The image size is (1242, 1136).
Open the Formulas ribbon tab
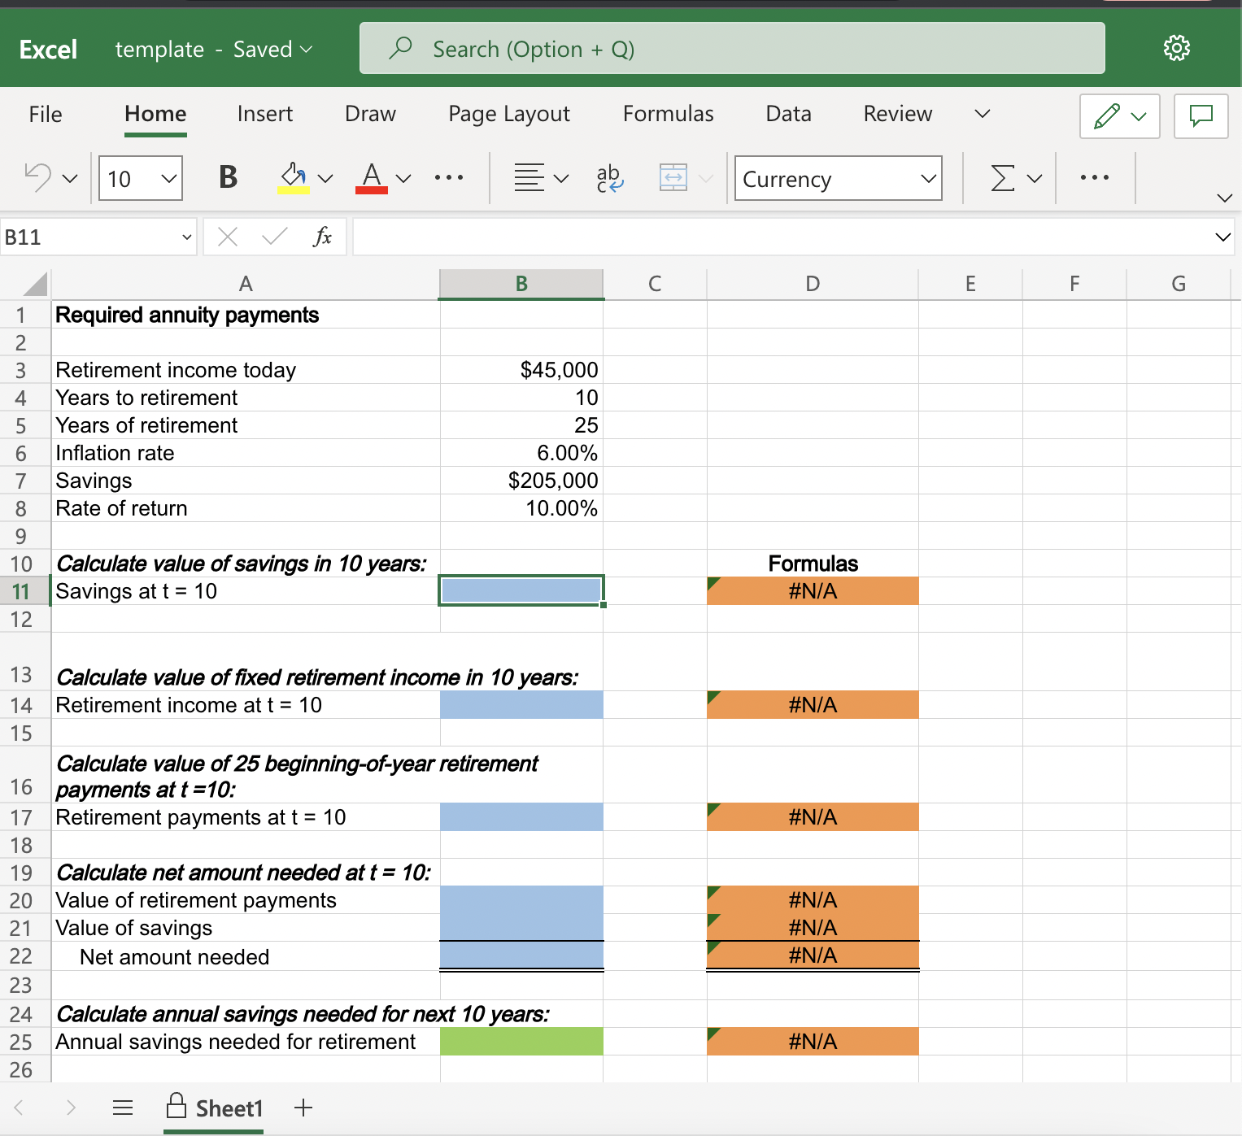pyautogui.click(x=668, y=114)
